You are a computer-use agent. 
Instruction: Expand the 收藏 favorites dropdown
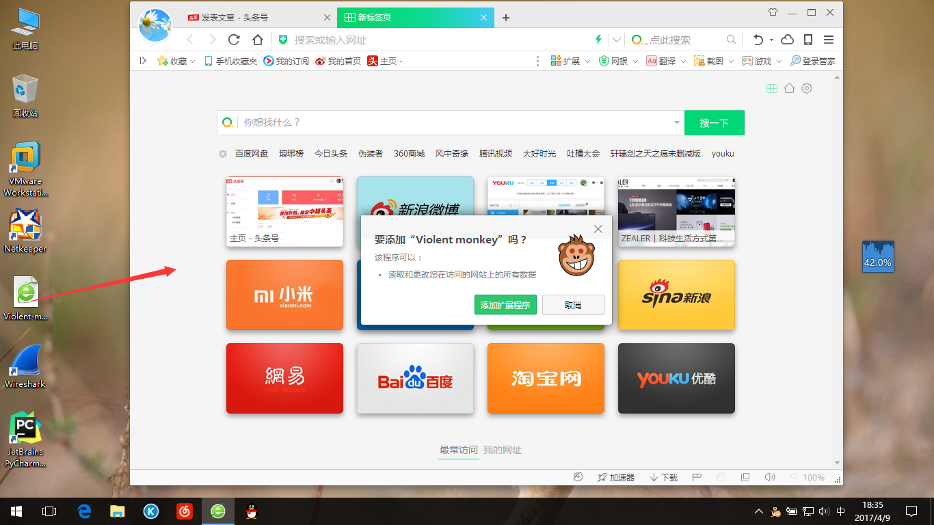193,62
